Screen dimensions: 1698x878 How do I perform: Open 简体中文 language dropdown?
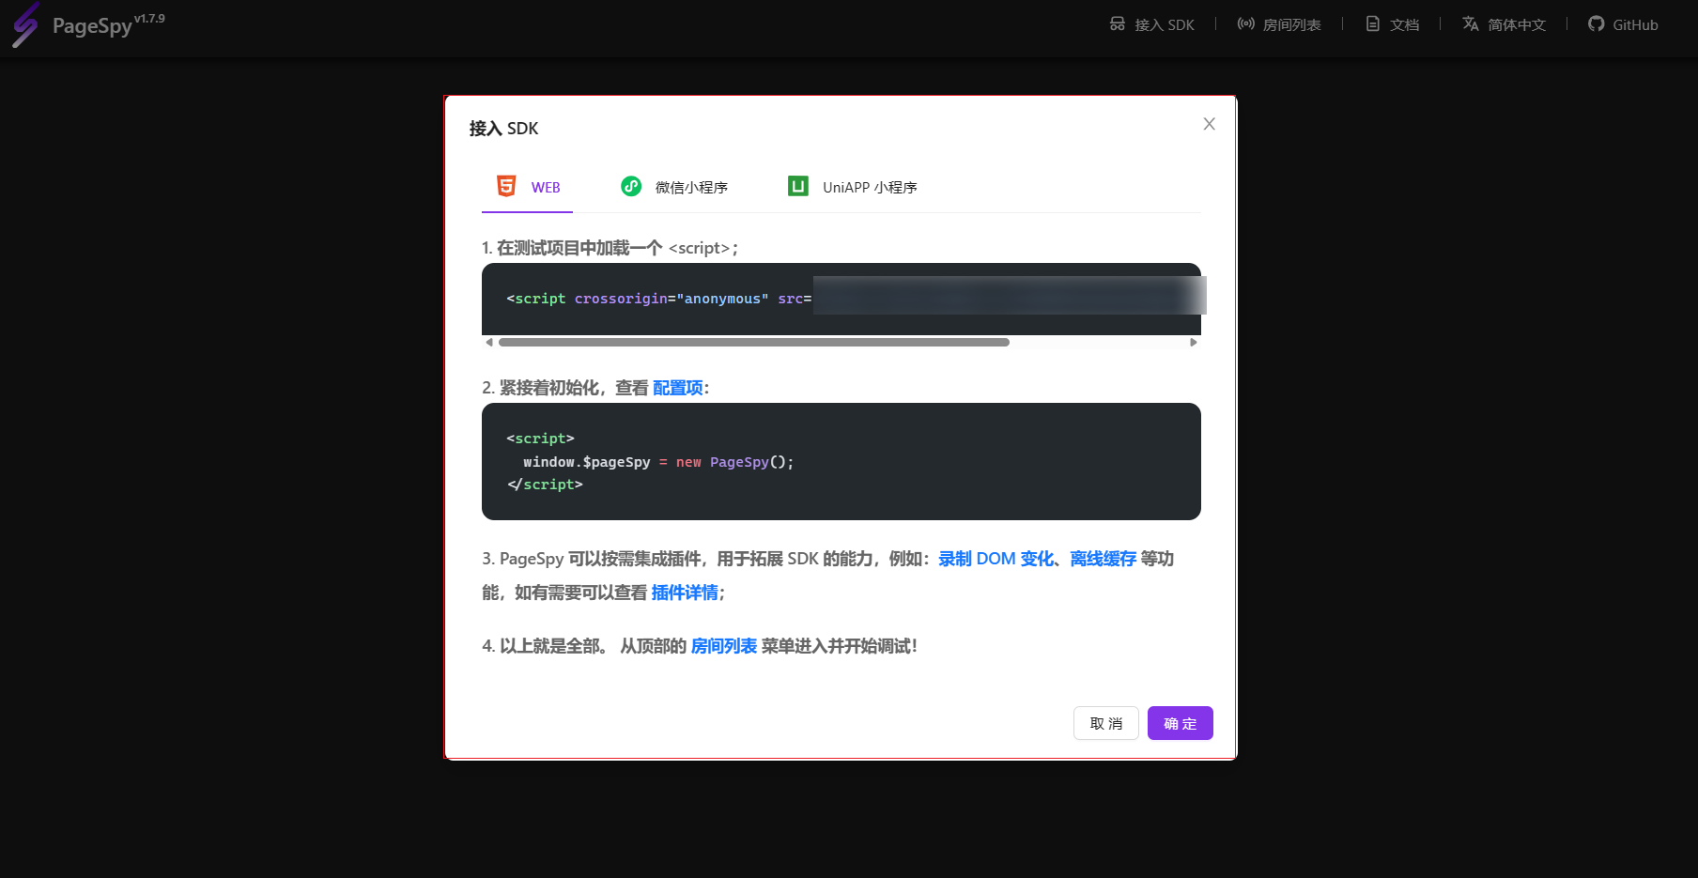(1504, 24)
